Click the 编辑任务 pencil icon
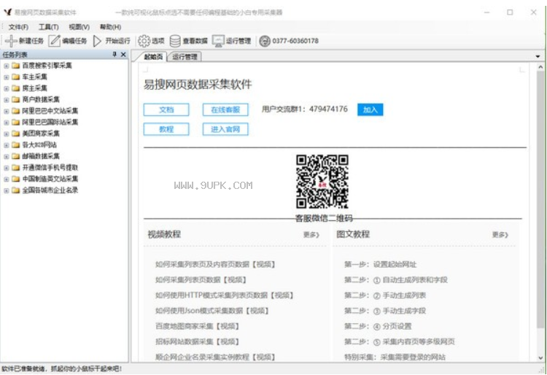The width and height of the screenshot is (547, 375). tap(55, 41)
